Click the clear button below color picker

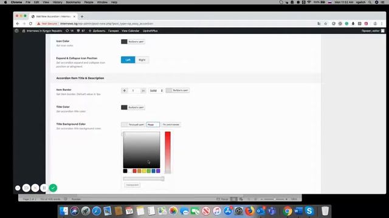pos(133,185)
